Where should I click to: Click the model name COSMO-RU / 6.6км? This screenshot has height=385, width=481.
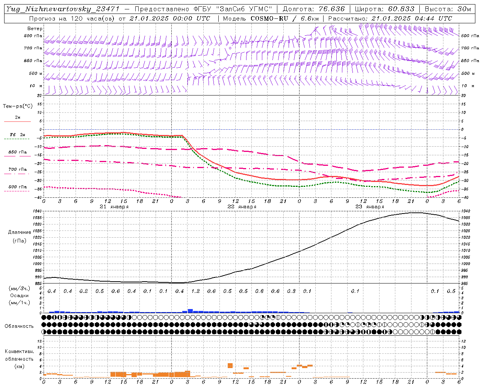[284, 18]
